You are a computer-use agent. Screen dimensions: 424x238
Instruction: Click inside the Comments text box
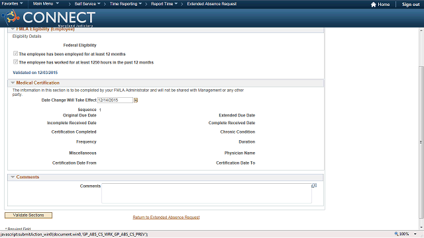(207, 193)
